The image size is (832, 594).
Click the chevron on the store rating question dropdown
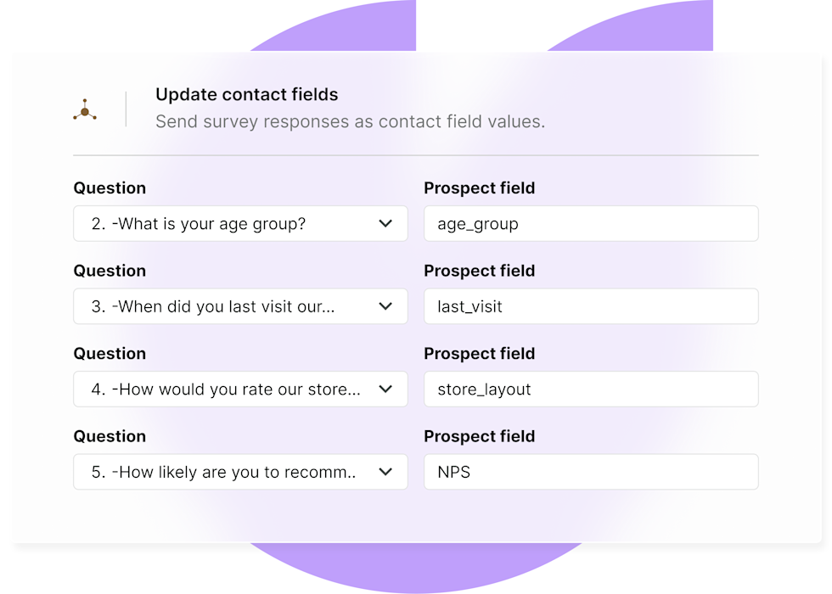(385, 389)
